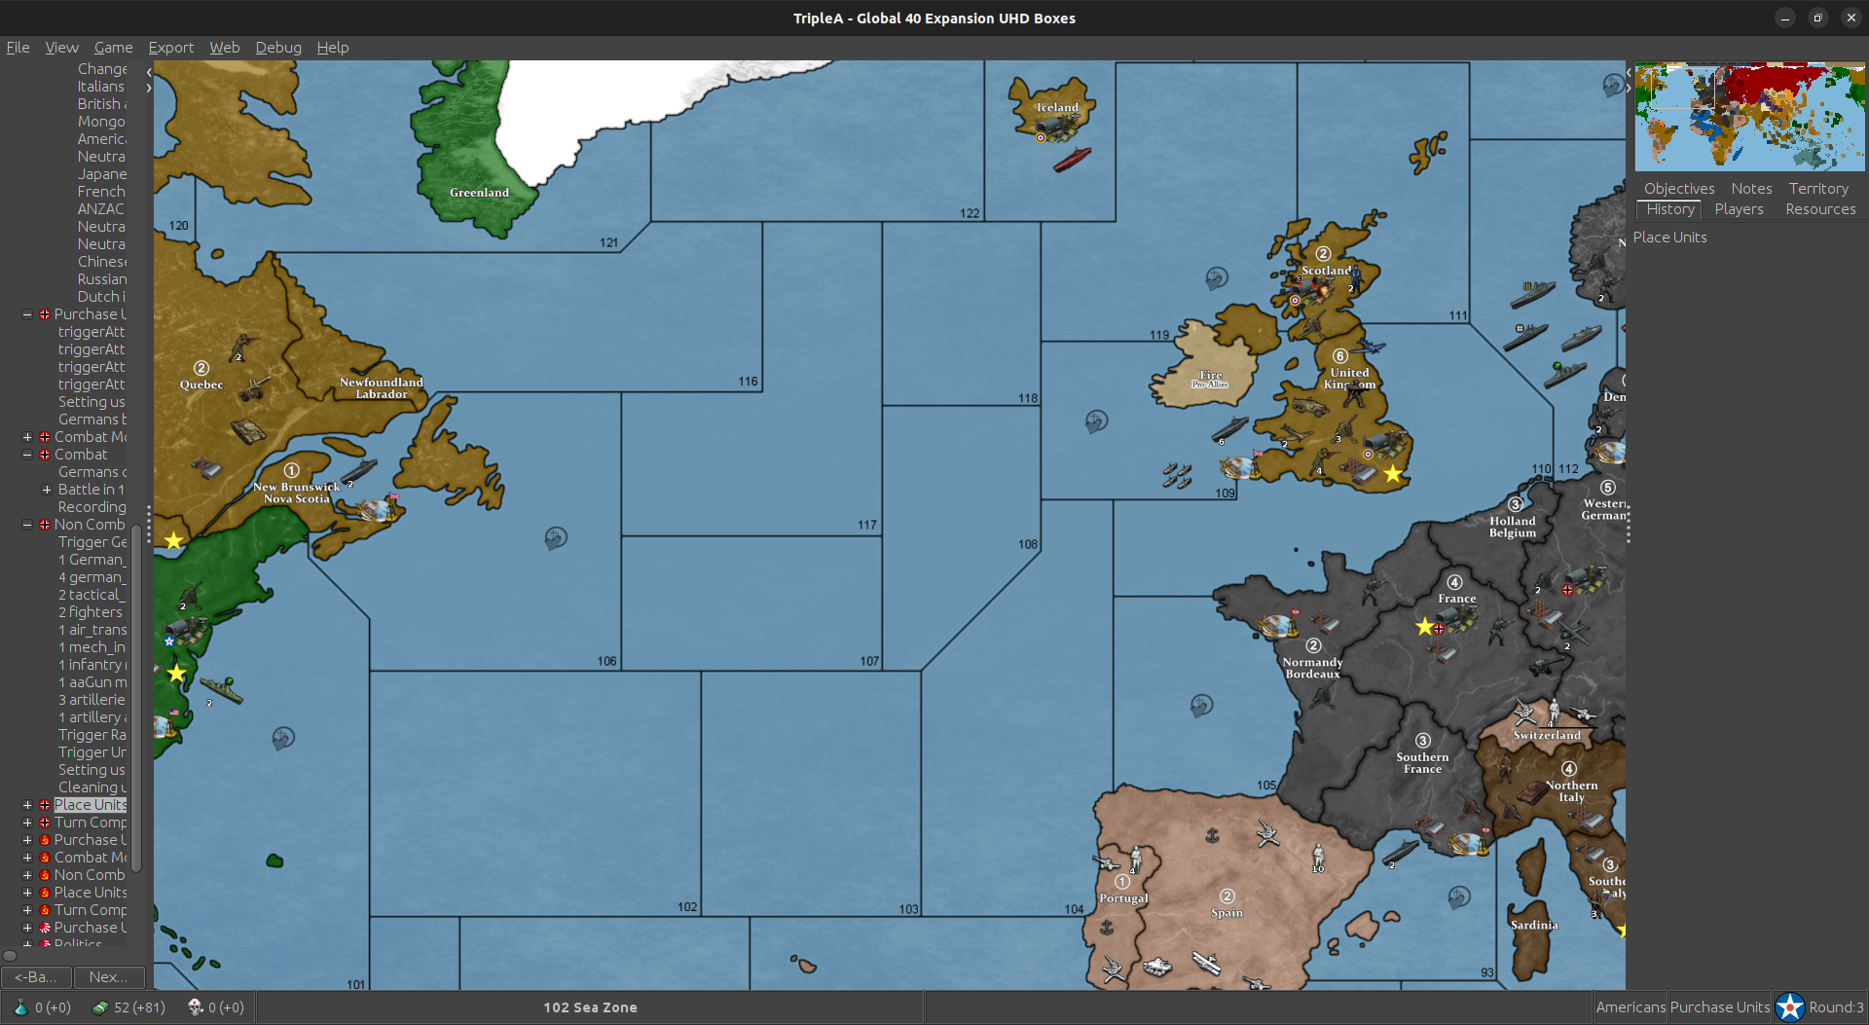Select the 'Recording' history entry
1869x1025 pixels.
coord(92,507)
